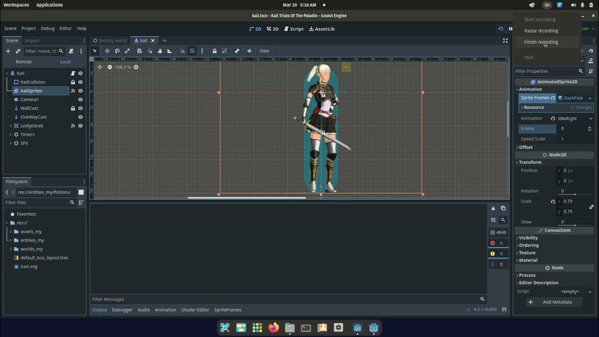Clear output with the broom icon
Viewport: 599px width, 337px height.
(x=493, y=208)
